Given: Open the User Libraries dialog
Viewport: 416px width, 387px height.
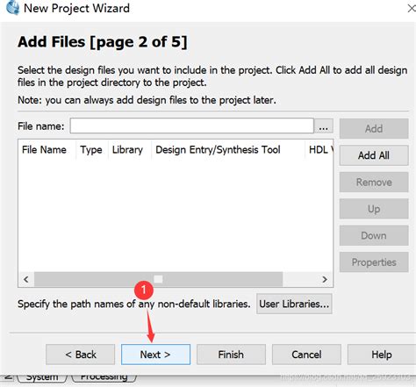Looking at the screenshot, I should pos(294,304).
